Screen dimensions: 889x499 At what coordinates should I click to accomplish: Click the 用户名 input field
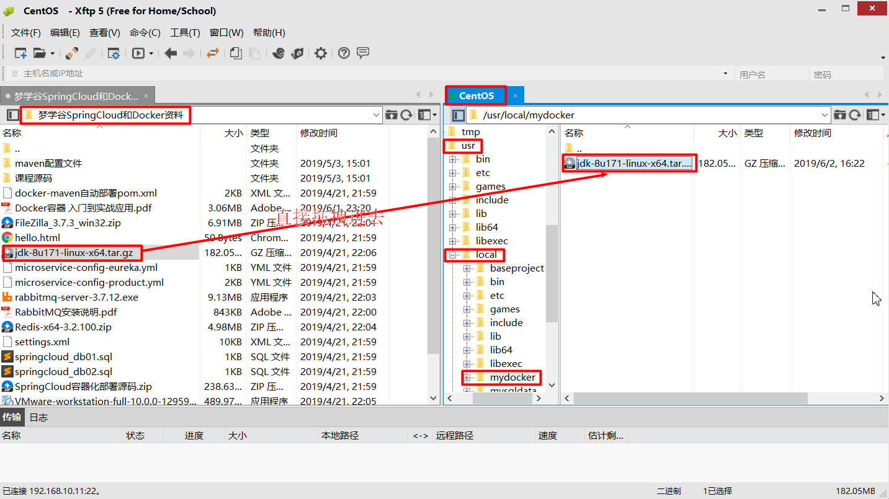pyautogui.click(x=771, y=74)
